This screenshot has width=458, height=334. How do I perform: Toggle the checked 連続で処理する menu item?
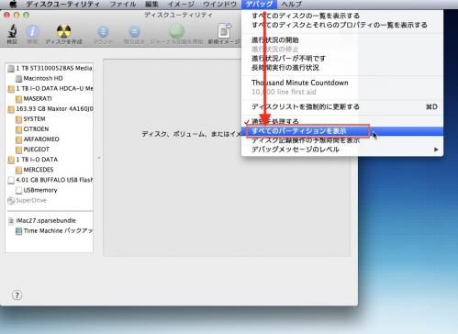(x=342, y=122)
